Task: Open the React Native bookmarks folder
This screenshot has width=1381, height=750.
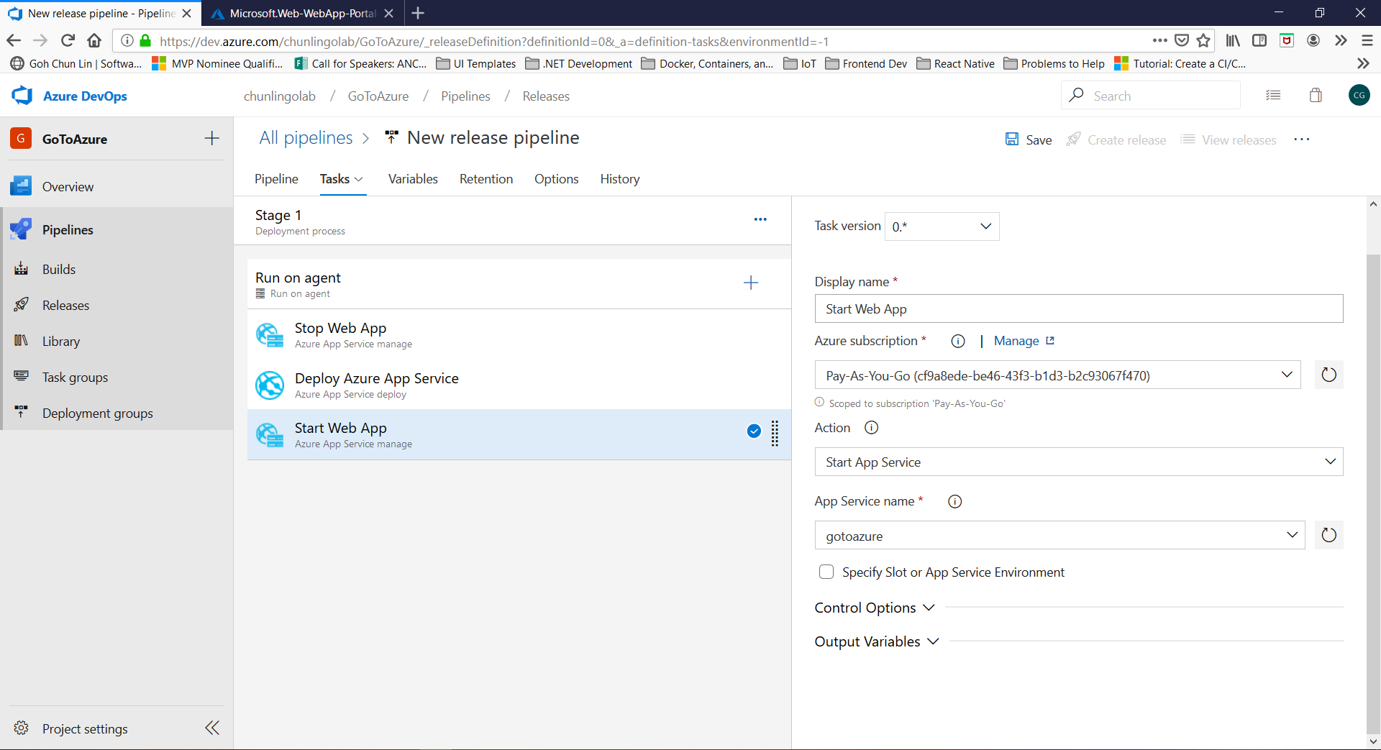Action: point(956,63)
